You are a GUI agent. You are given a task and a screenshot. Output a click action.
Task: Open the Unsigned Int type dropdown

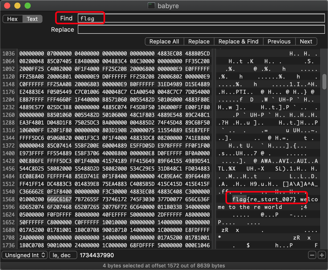coord(25,255)
